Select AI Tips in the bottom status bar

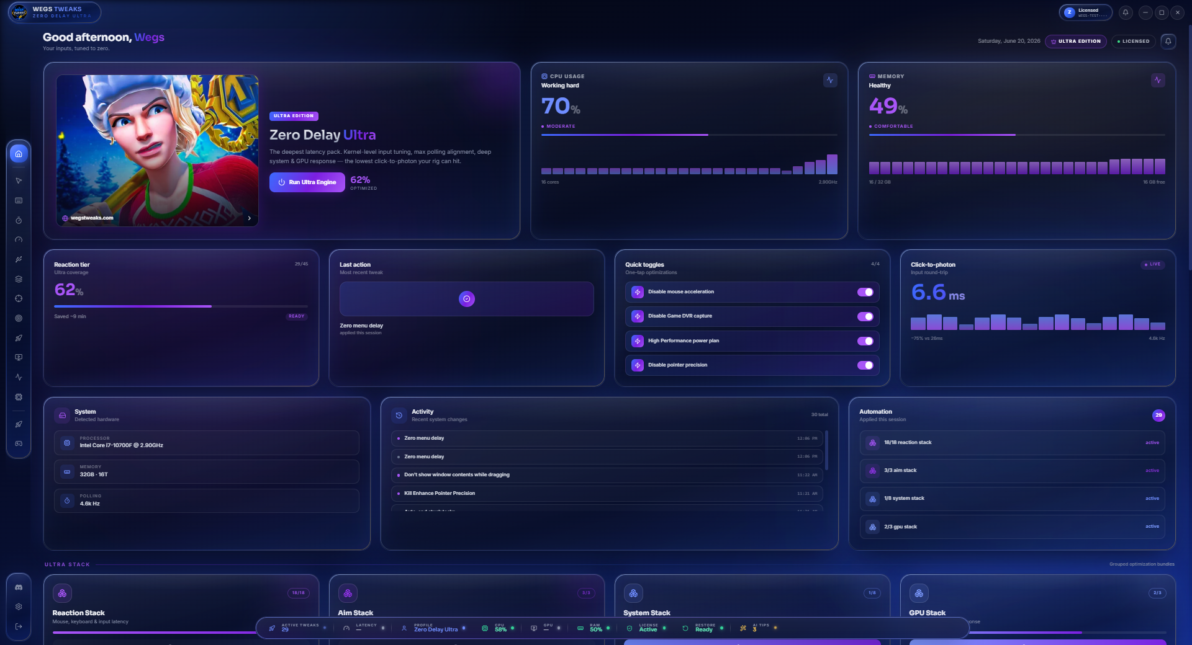coord(759,628)
